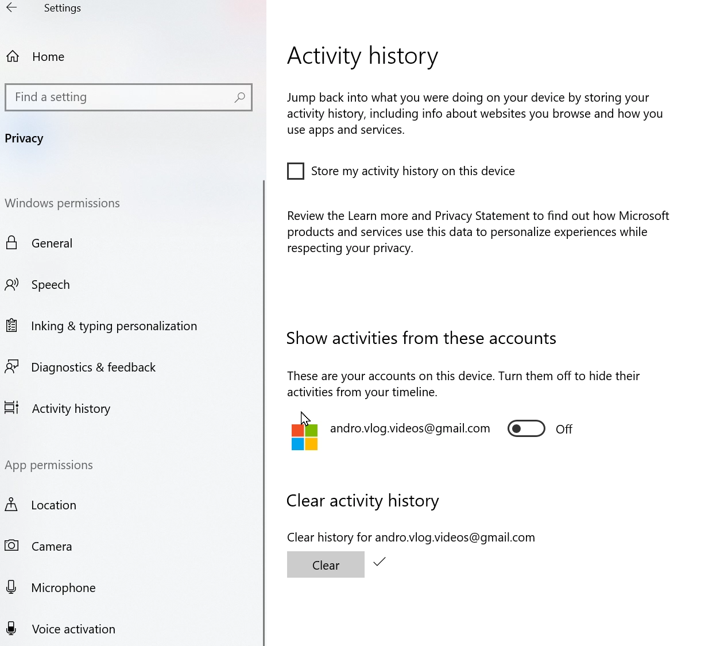Click the Diagnostics & feedback icon

[11, 367]
